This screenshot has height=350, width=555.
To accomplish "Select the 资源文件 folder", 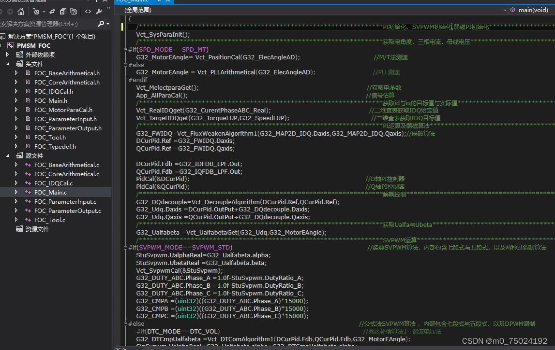I will click(37, 229).
